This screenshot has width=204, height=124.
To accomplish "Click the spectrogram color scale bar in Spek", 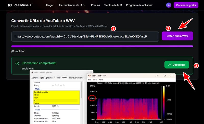I will coord(164,103).
